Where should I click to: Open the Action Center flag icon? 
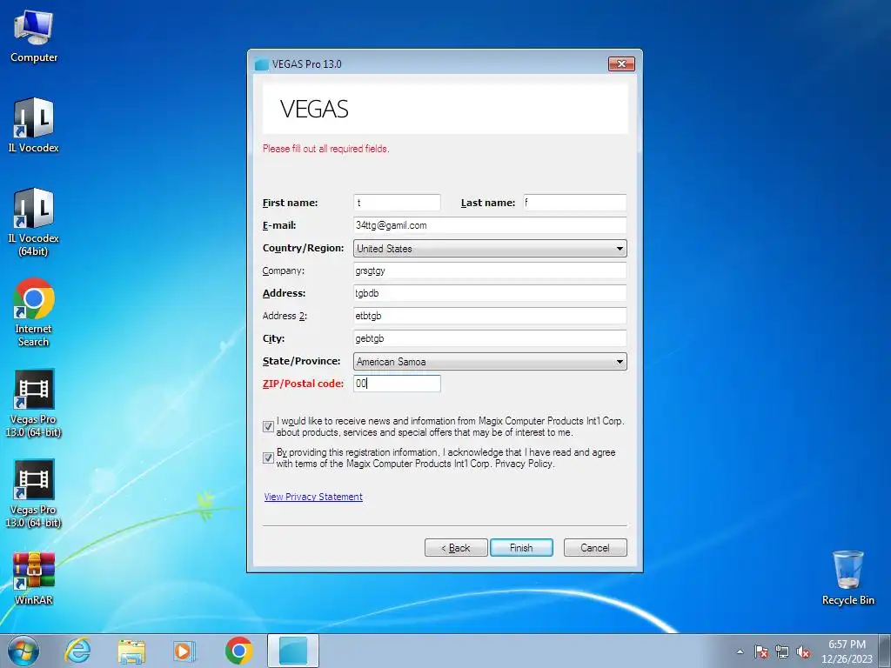pos(761,651)
